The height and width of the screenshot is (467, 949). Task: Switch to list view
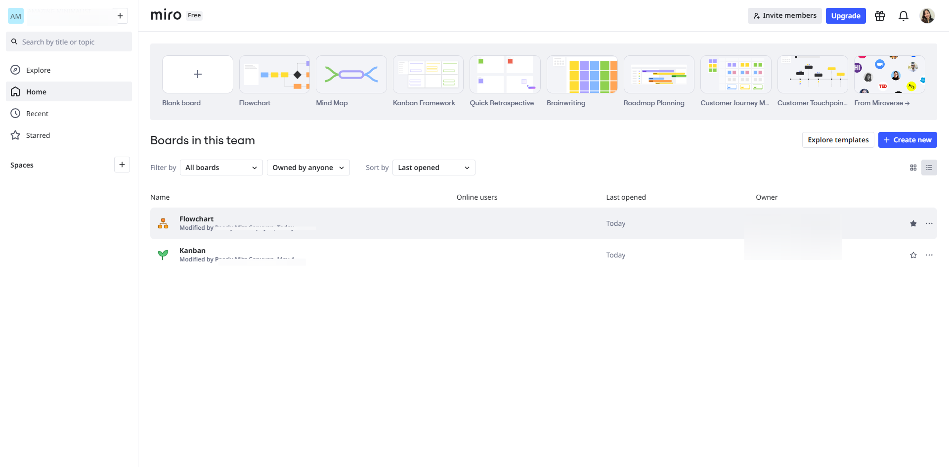point(929,168)
